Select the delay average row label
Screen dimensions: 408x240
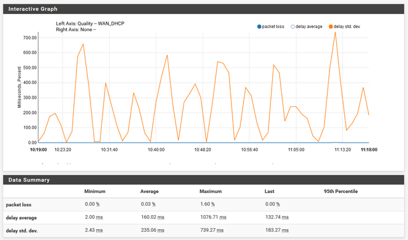[x=21, y=218]
